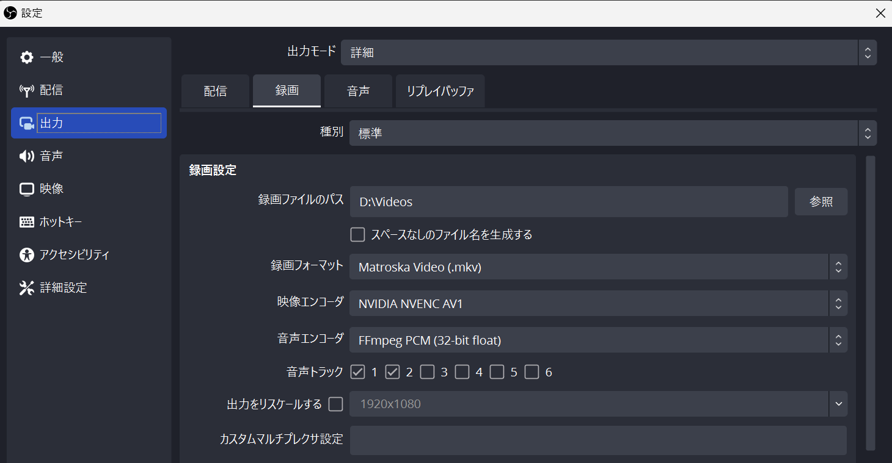Open the output mode dropdown
Screen dimensions: 892x463
click(x=608, y=52)
